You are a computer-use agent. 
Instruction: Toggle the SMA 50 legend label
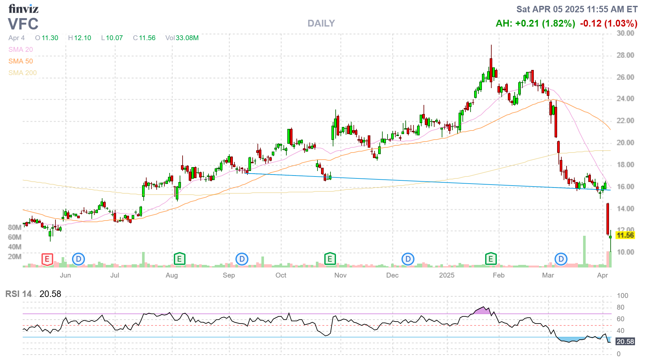point(20,61)
